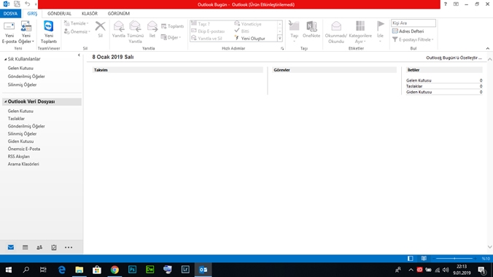Open Google Chrome from taskbar

tap(114, 270)
